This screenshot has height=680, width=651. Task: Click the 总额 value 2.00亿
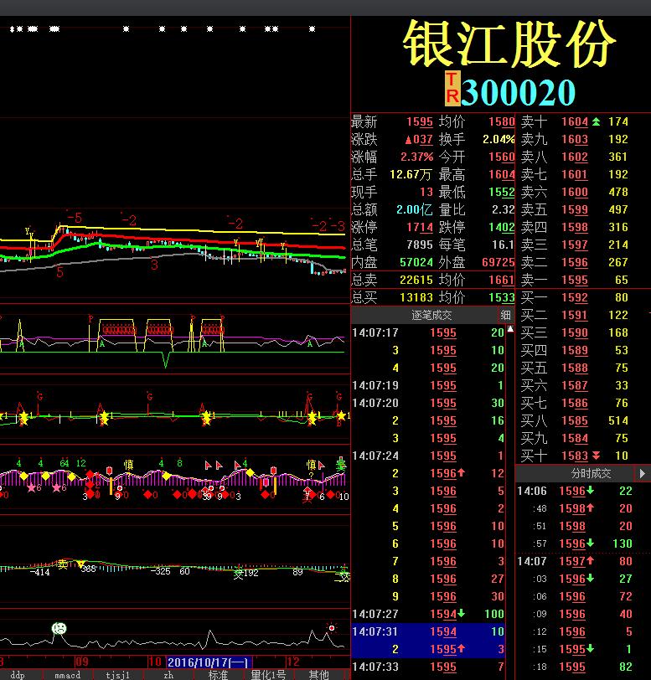[x=415, y=210]
